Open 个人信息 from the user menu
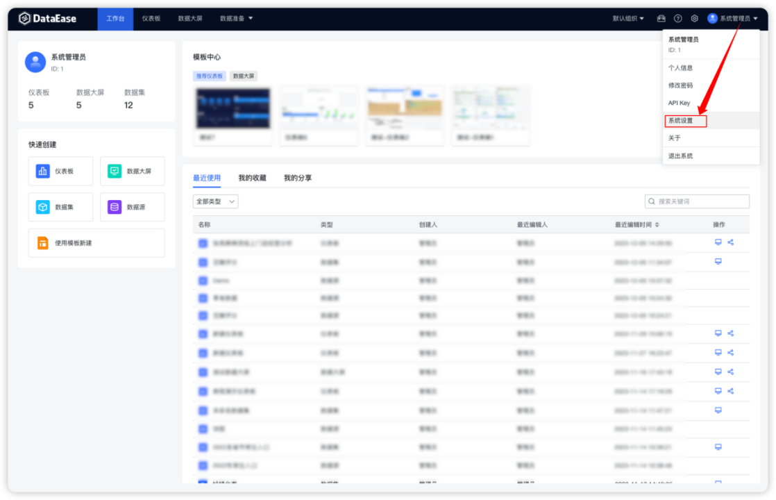Screen dimensions: 776x500 click(x=680, y=67)
